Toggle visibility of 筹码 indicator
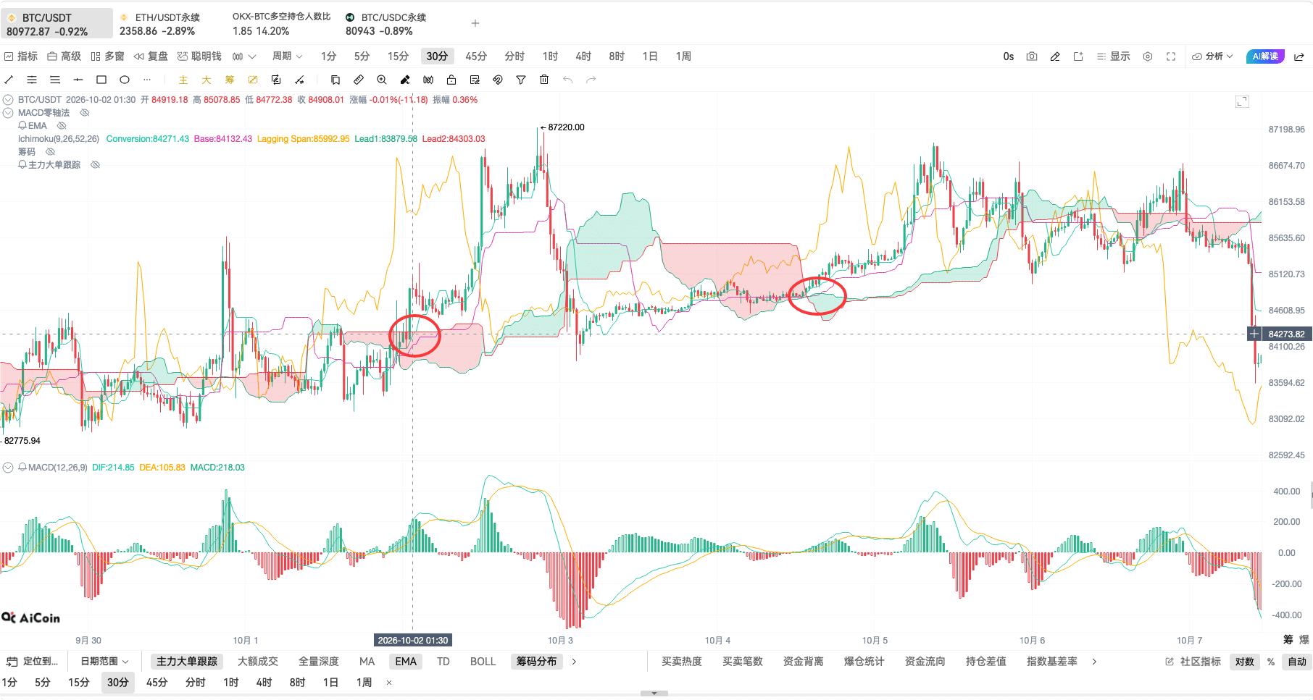The height and width of the screenshot is (700, 1313). [50, 152]
